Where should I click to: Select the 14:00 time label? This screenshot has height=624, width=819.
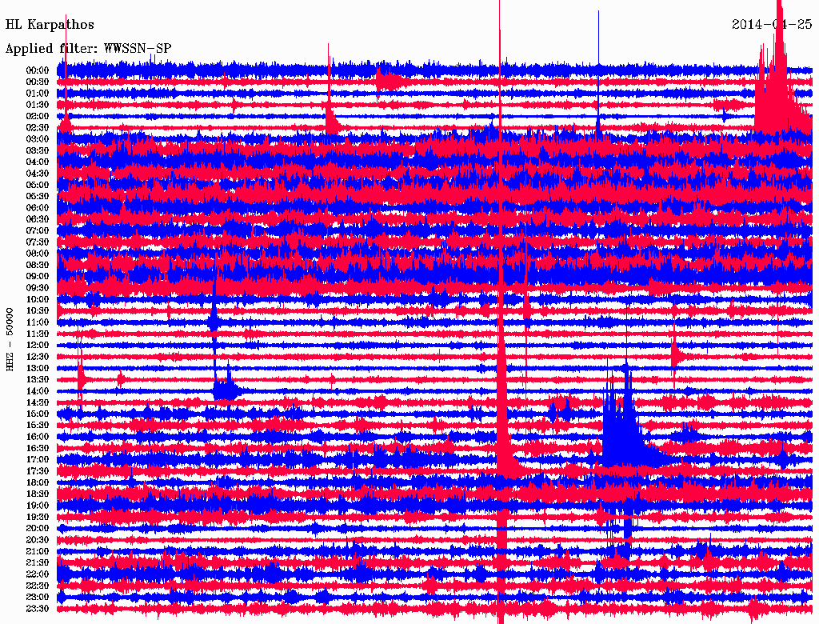point(38,391)
